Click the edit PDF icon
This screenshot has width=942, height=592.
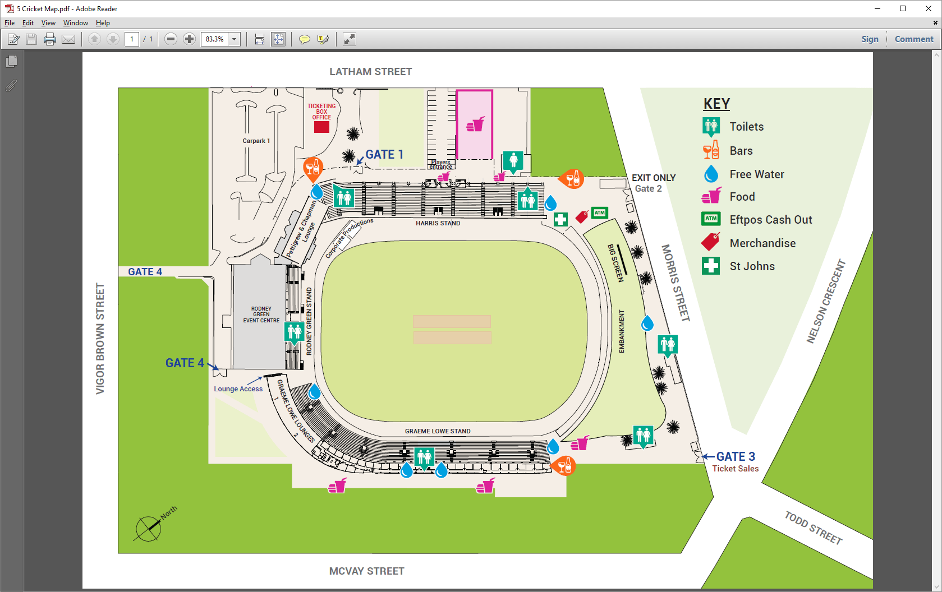pyautogui.click(x=13, y=39)
